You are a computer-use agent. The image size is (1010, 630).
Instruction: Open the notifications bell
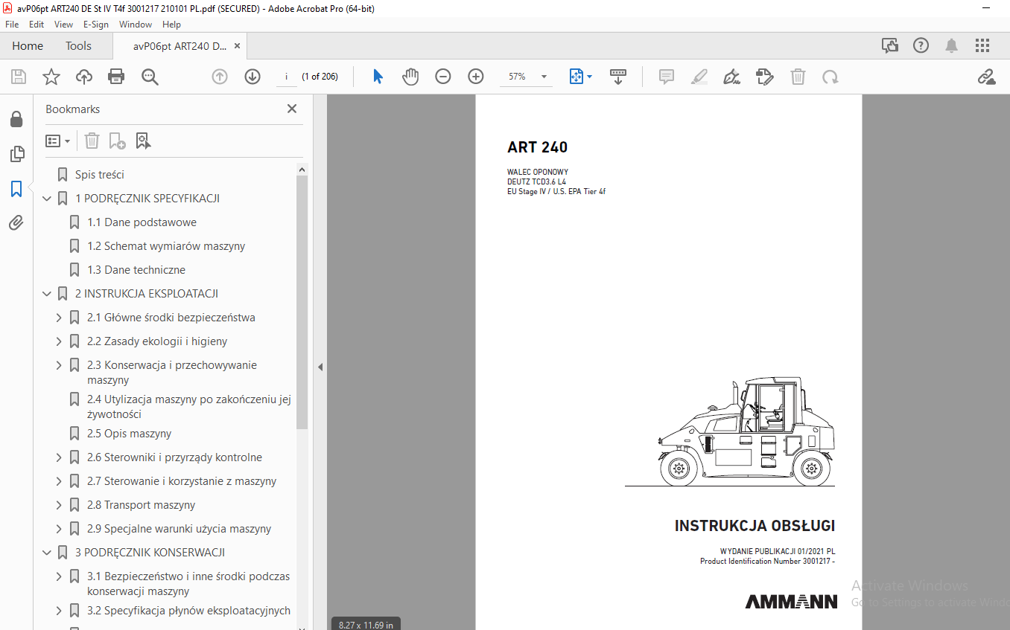click(951, 46)
